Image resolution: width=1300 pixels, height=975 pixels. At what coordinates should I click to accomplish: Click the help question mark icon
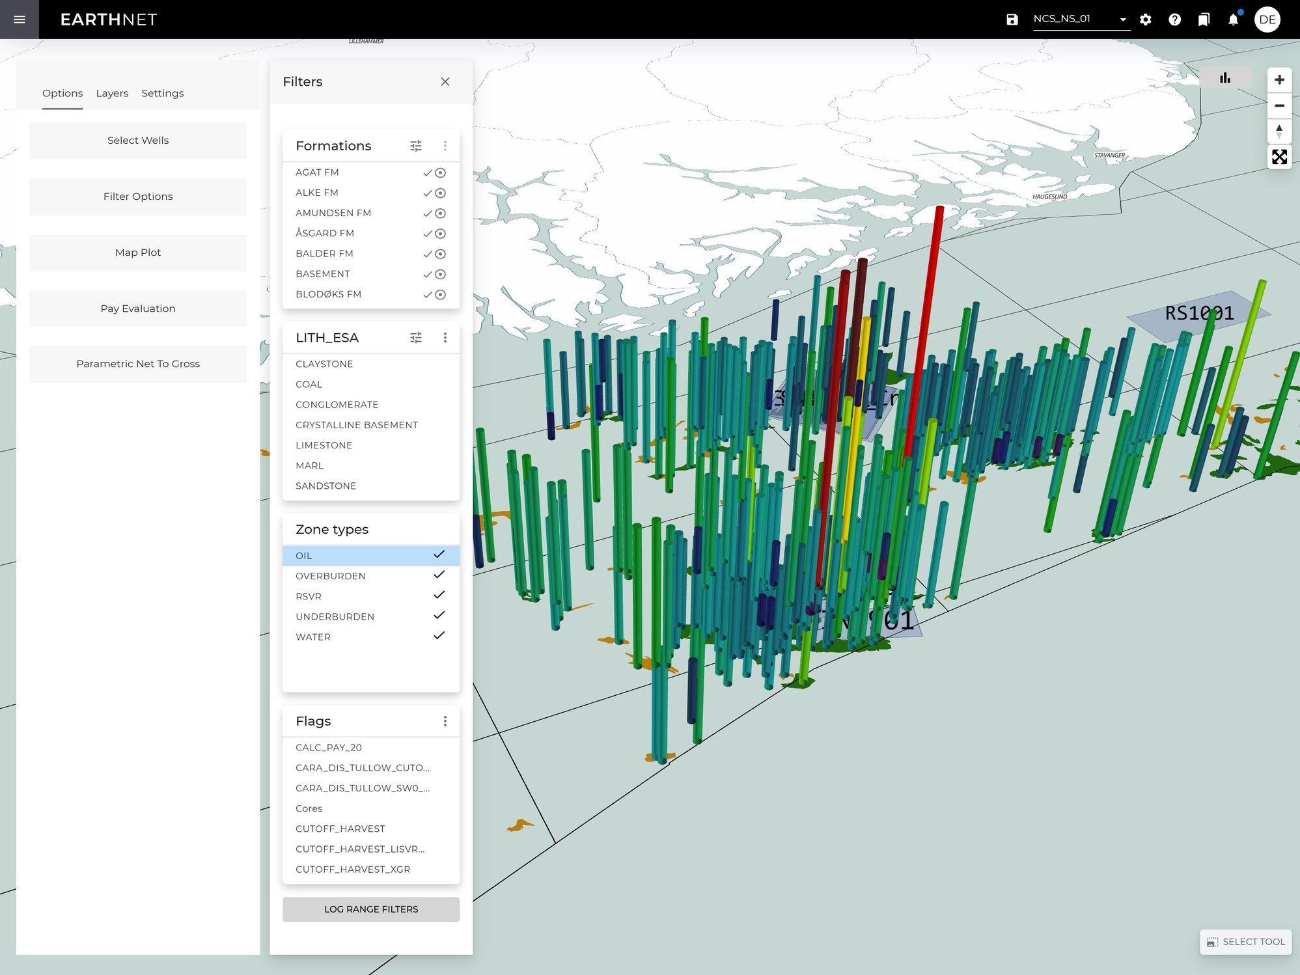pos(1175,20)
